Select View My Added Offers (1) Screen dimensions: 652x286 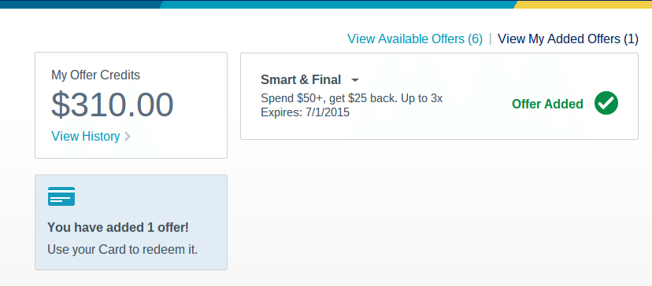point(568,39)
